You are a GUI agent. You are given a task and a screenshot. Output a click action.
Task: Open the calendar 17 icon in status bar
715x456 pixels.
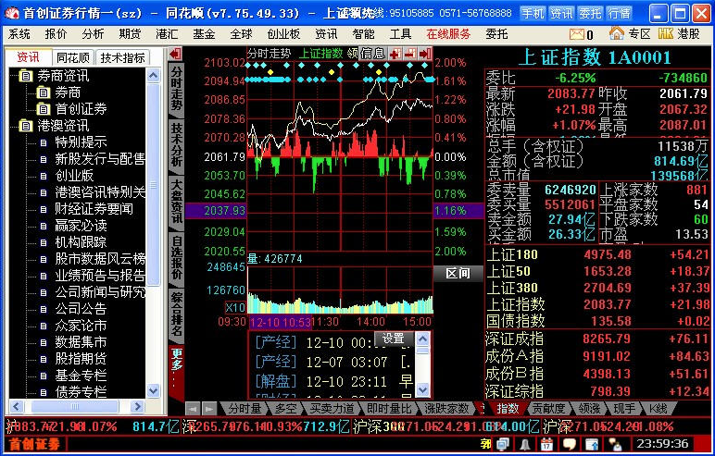pos(546,444)
